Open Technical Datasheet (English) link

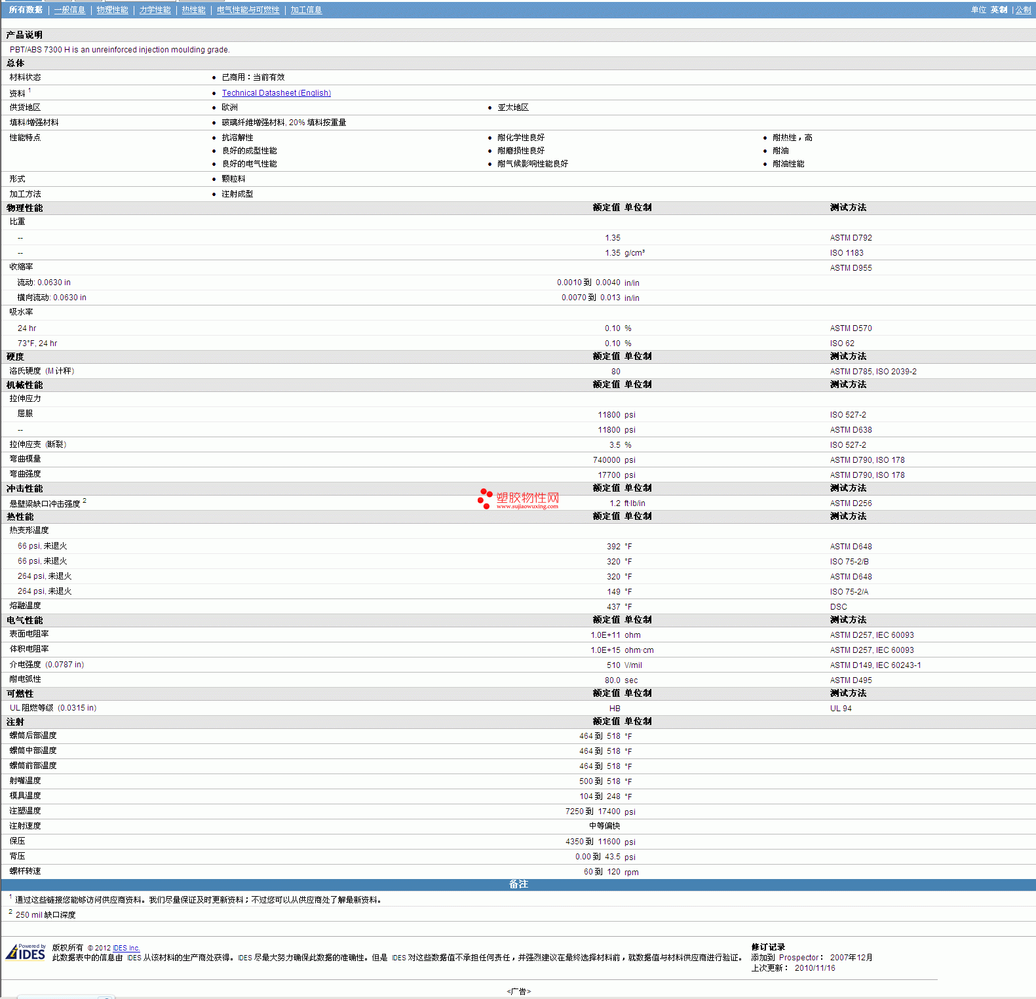point(277,93)
